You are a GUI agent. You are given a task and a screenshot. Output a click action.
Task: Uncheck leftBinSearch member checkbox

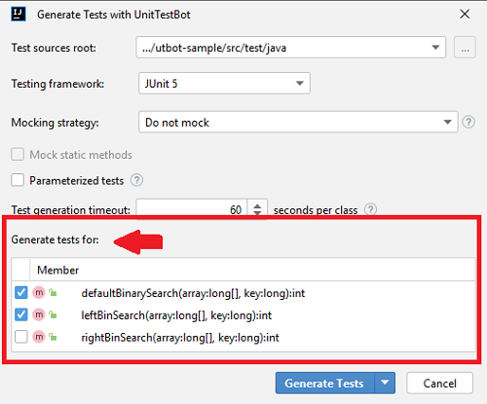[21, 314]
